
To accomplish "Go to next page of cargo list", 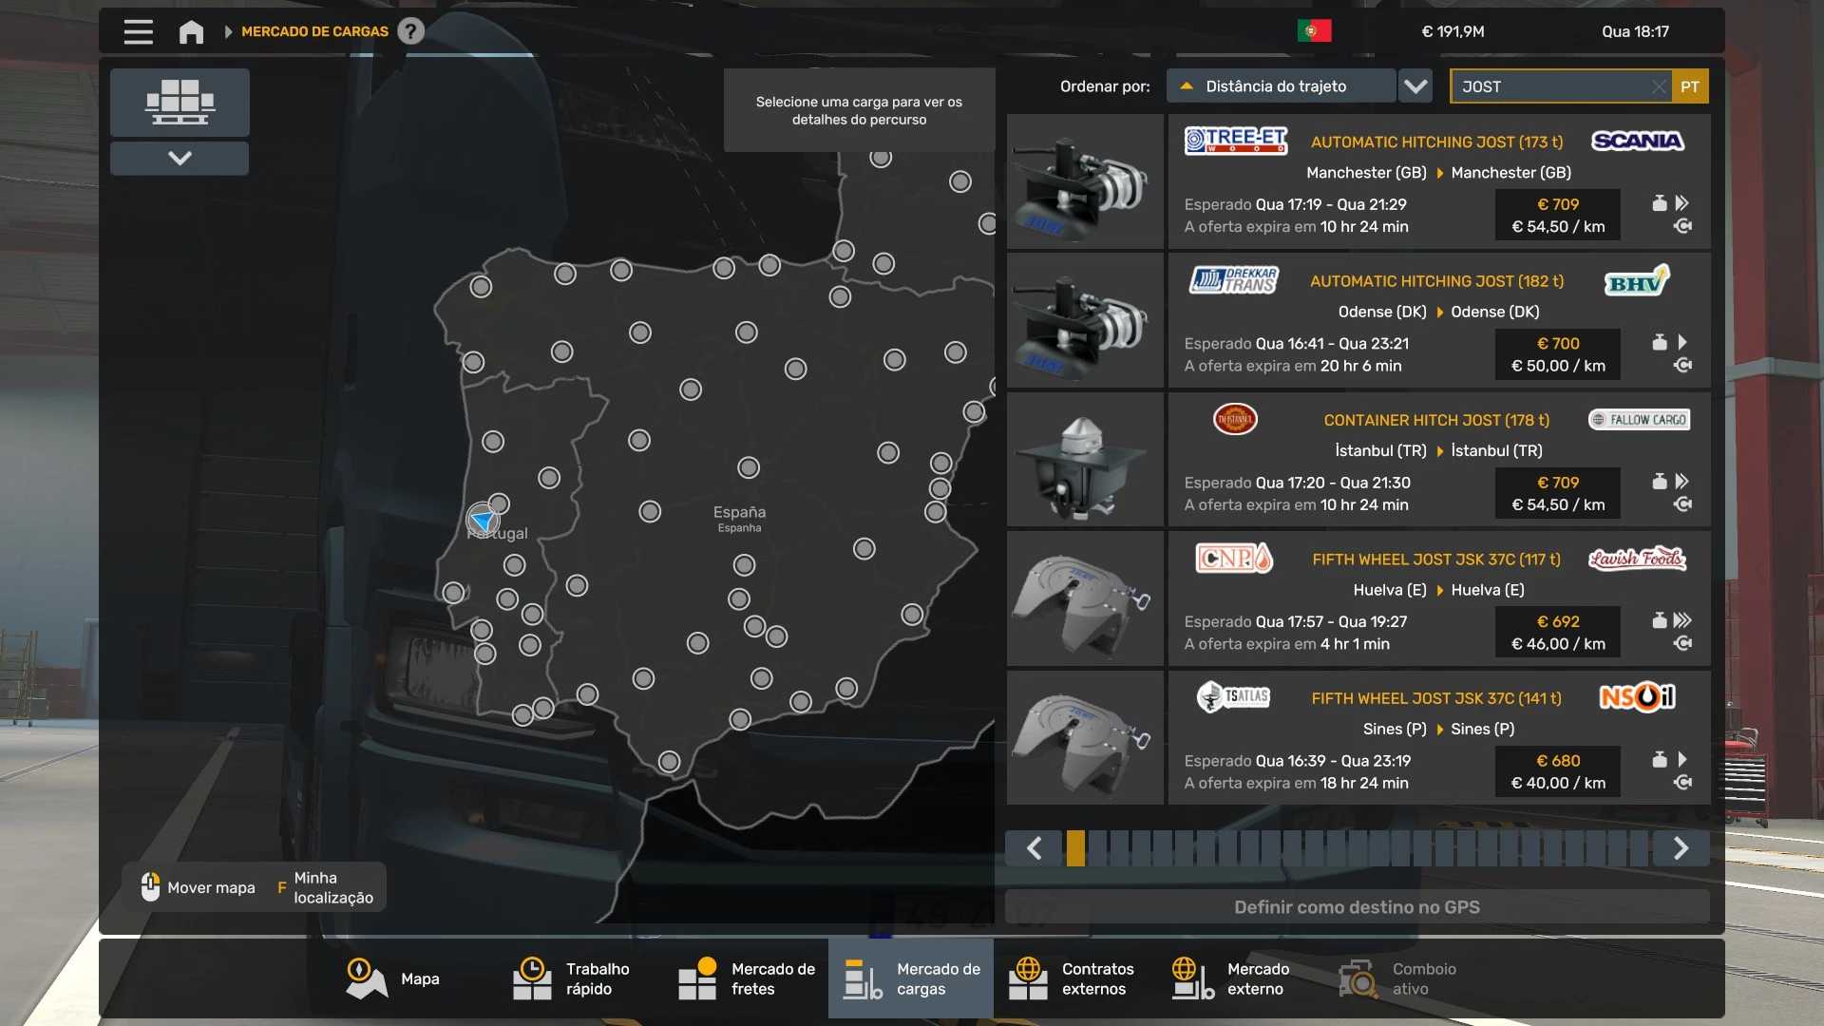I will click(1681, 847).
